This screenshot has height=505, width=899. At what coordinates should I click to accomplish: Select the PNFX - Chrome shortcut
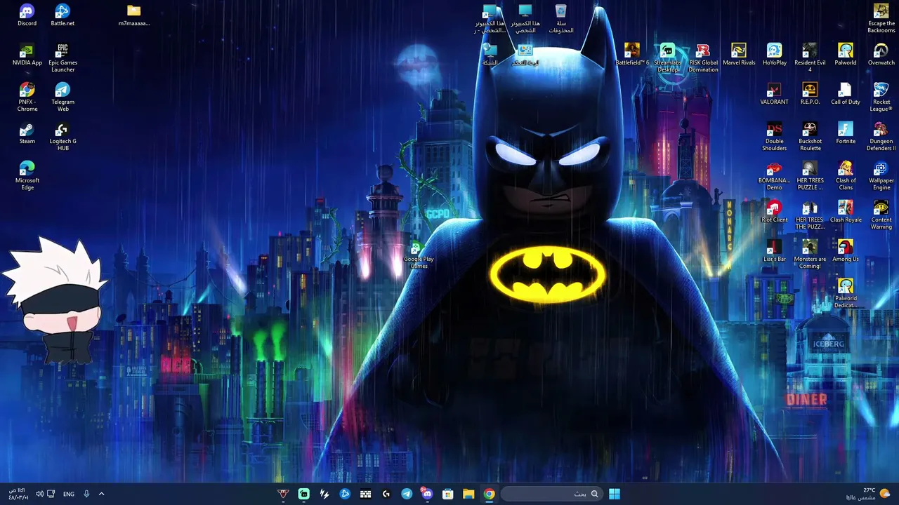coord(27,97)
